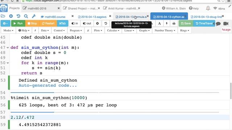Open the Rings dropdown

click(x=185, y=30)
